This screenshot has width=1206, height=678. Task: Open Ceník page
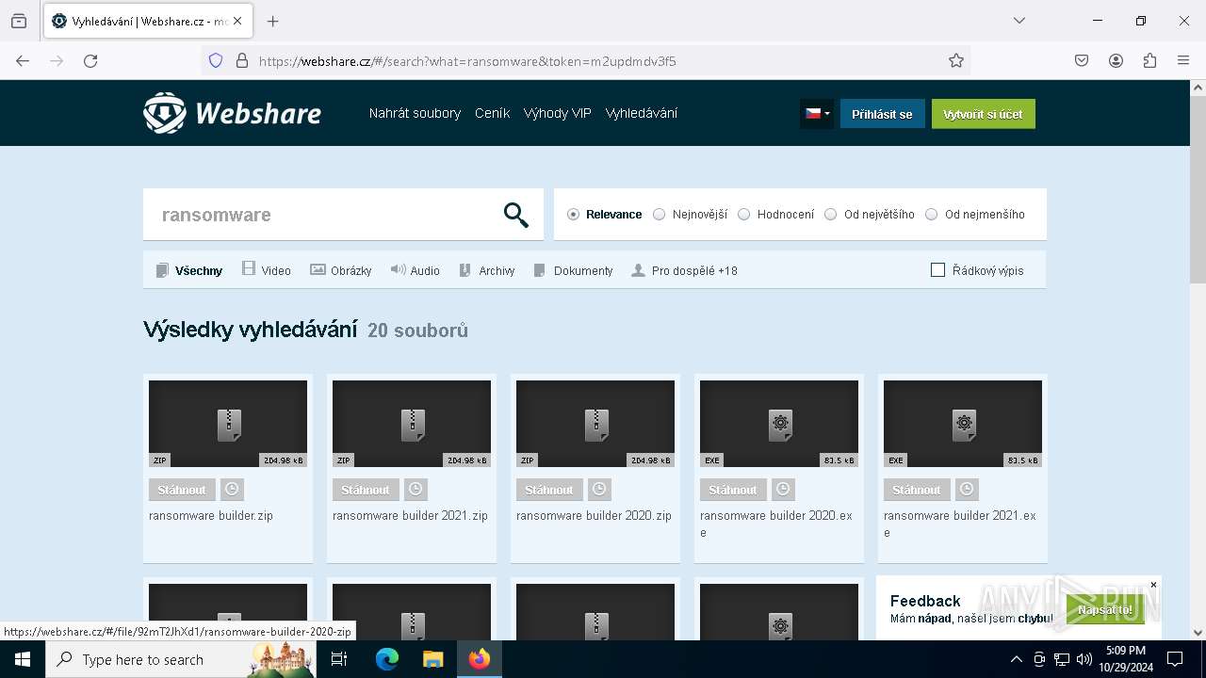492,113
